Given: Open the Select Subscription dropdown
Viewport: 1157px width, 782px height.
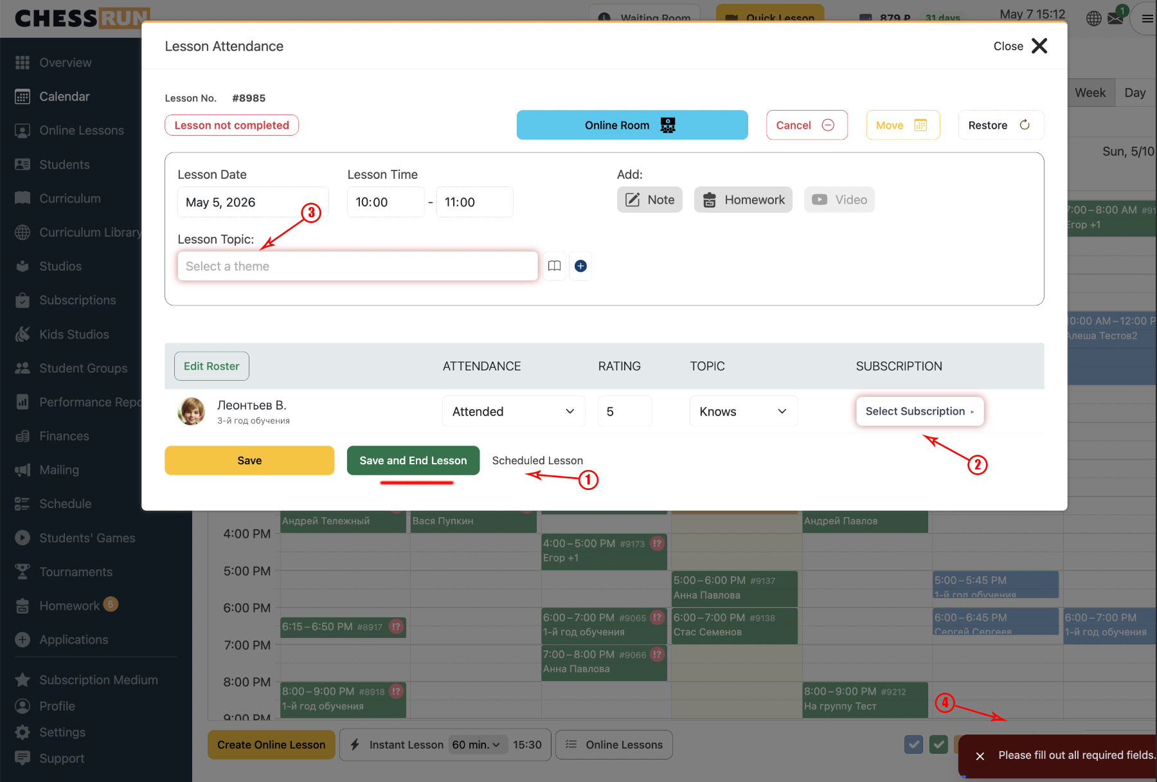Looking at the screenshot, I should click(x=919, y=411).
